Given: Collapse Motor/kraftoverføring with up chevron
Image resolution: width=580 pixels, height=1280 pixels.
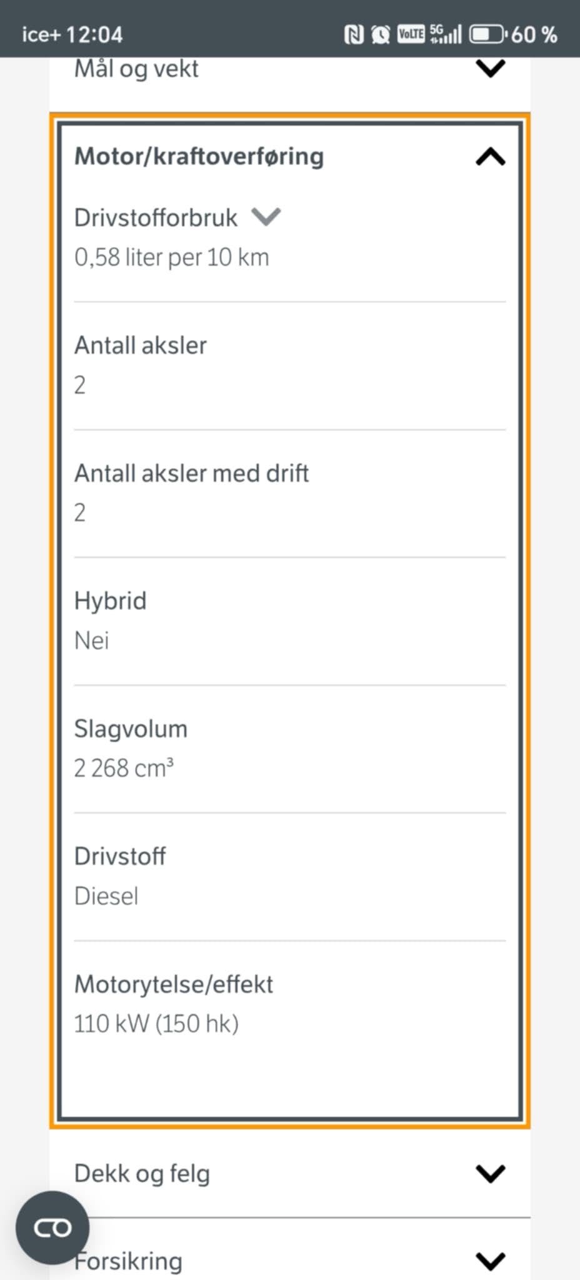Looking at the screenshot, I should (x=491, y=157).
